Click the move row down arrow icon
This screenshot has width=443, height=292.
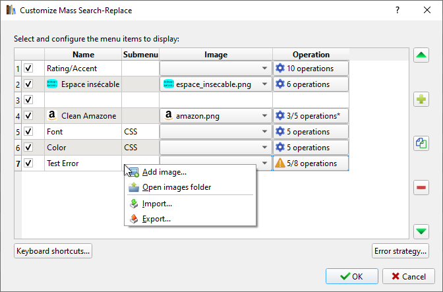click(x=421, y=231)
